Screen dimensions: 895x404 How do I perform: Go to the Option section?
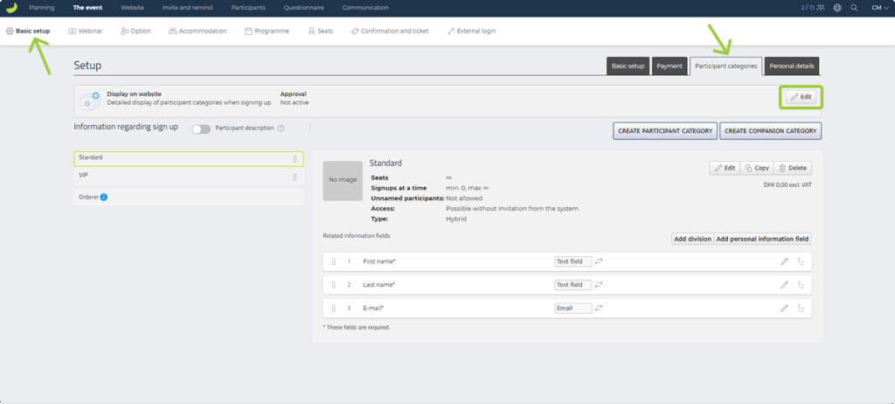coord(135,31)
